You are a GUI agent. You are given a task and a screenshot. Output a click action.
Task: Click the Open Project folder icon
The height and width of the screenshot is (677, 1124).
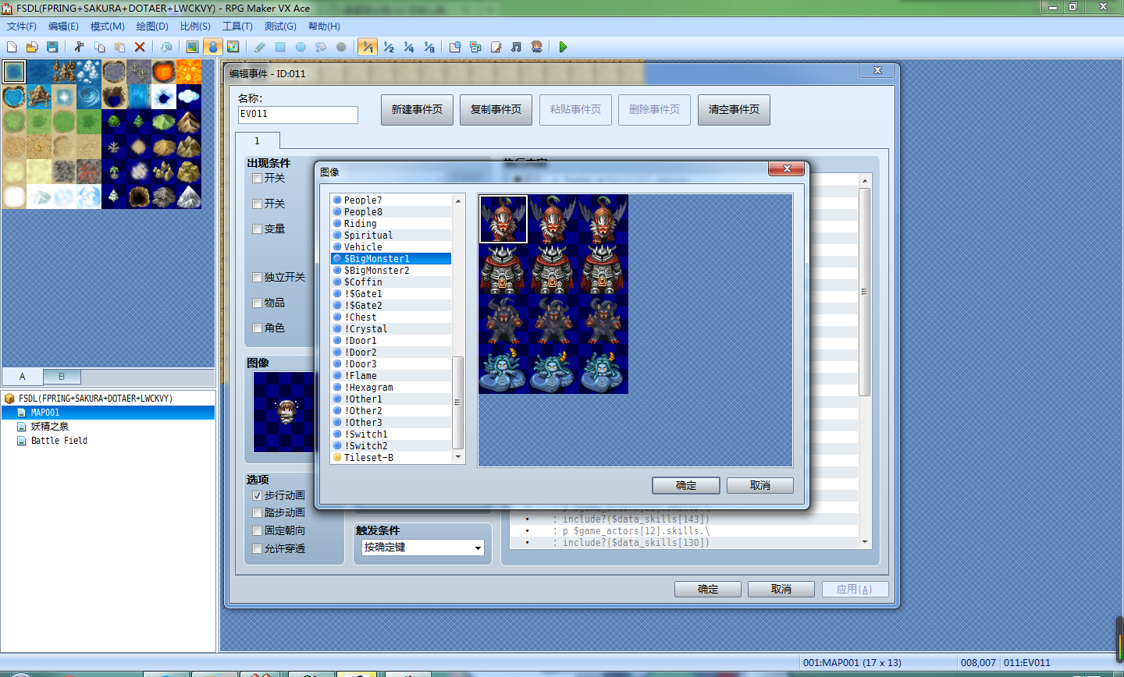(32, 47)
